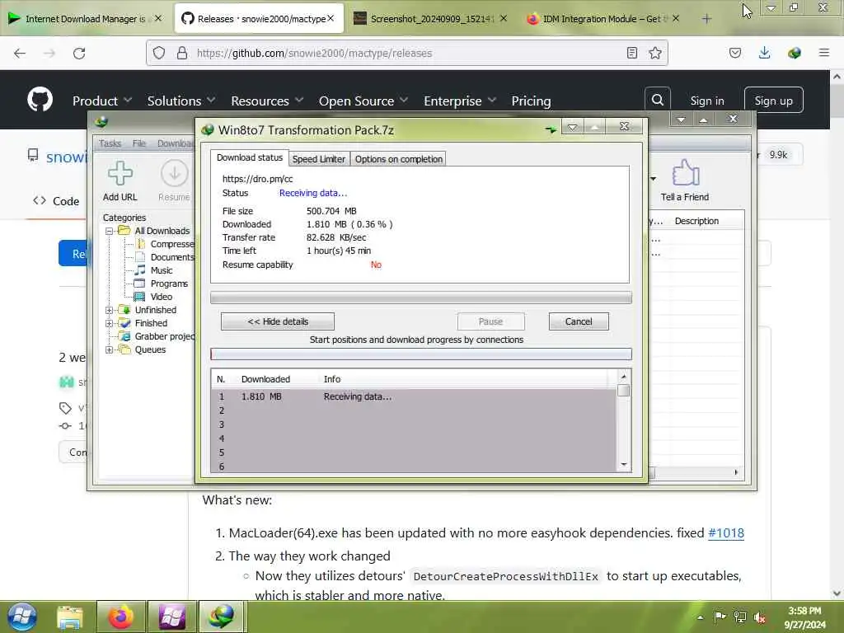Select Grabber projects tree item
This screenshot has width=844, height=633.
pos(164,336)
